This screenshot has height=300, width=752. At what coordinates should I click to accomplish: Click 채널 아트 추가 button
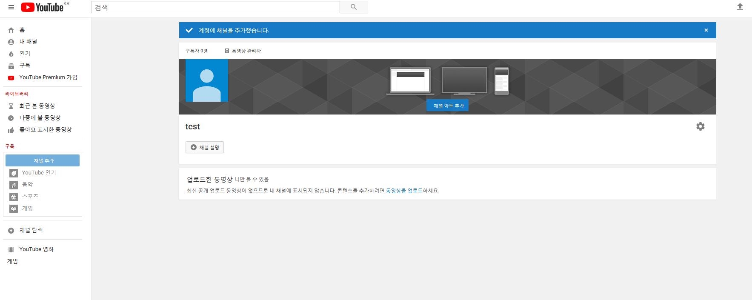click(448, 106)
